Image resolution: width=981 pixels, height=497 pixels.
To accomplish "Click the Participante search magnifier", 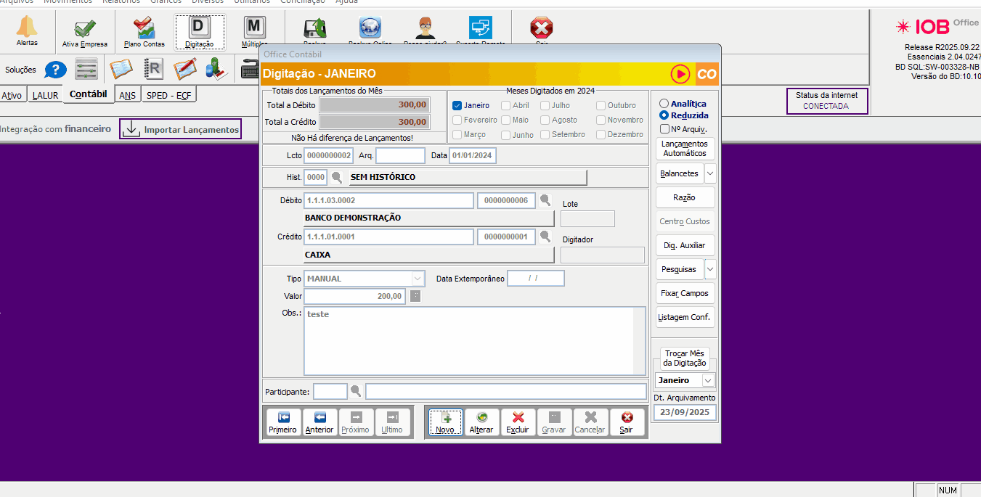I will pyautogui.click(x=356, y=391).
